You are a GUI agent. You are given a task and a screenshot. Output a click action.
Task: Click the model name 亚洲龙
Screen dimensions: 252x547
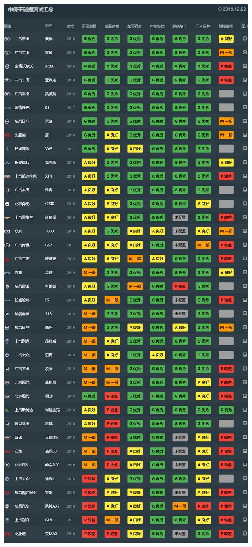point(51,80)
